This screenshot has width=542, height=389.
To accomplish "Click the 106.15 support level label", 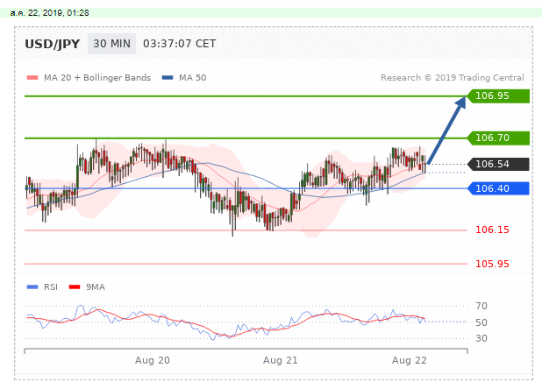I will point(492,230).
